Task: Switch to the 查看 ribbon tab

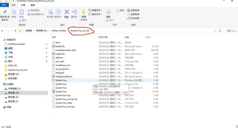Action: (x=32, y=5)
